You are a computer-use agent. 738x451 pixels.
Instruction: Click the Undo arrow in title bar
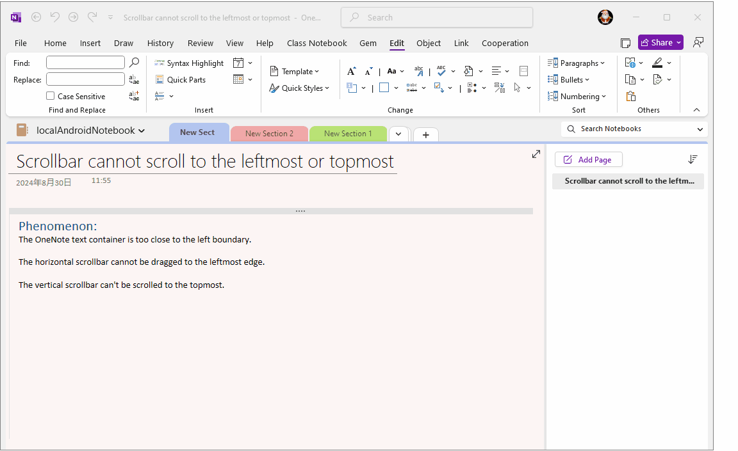(x=55, y=17)
